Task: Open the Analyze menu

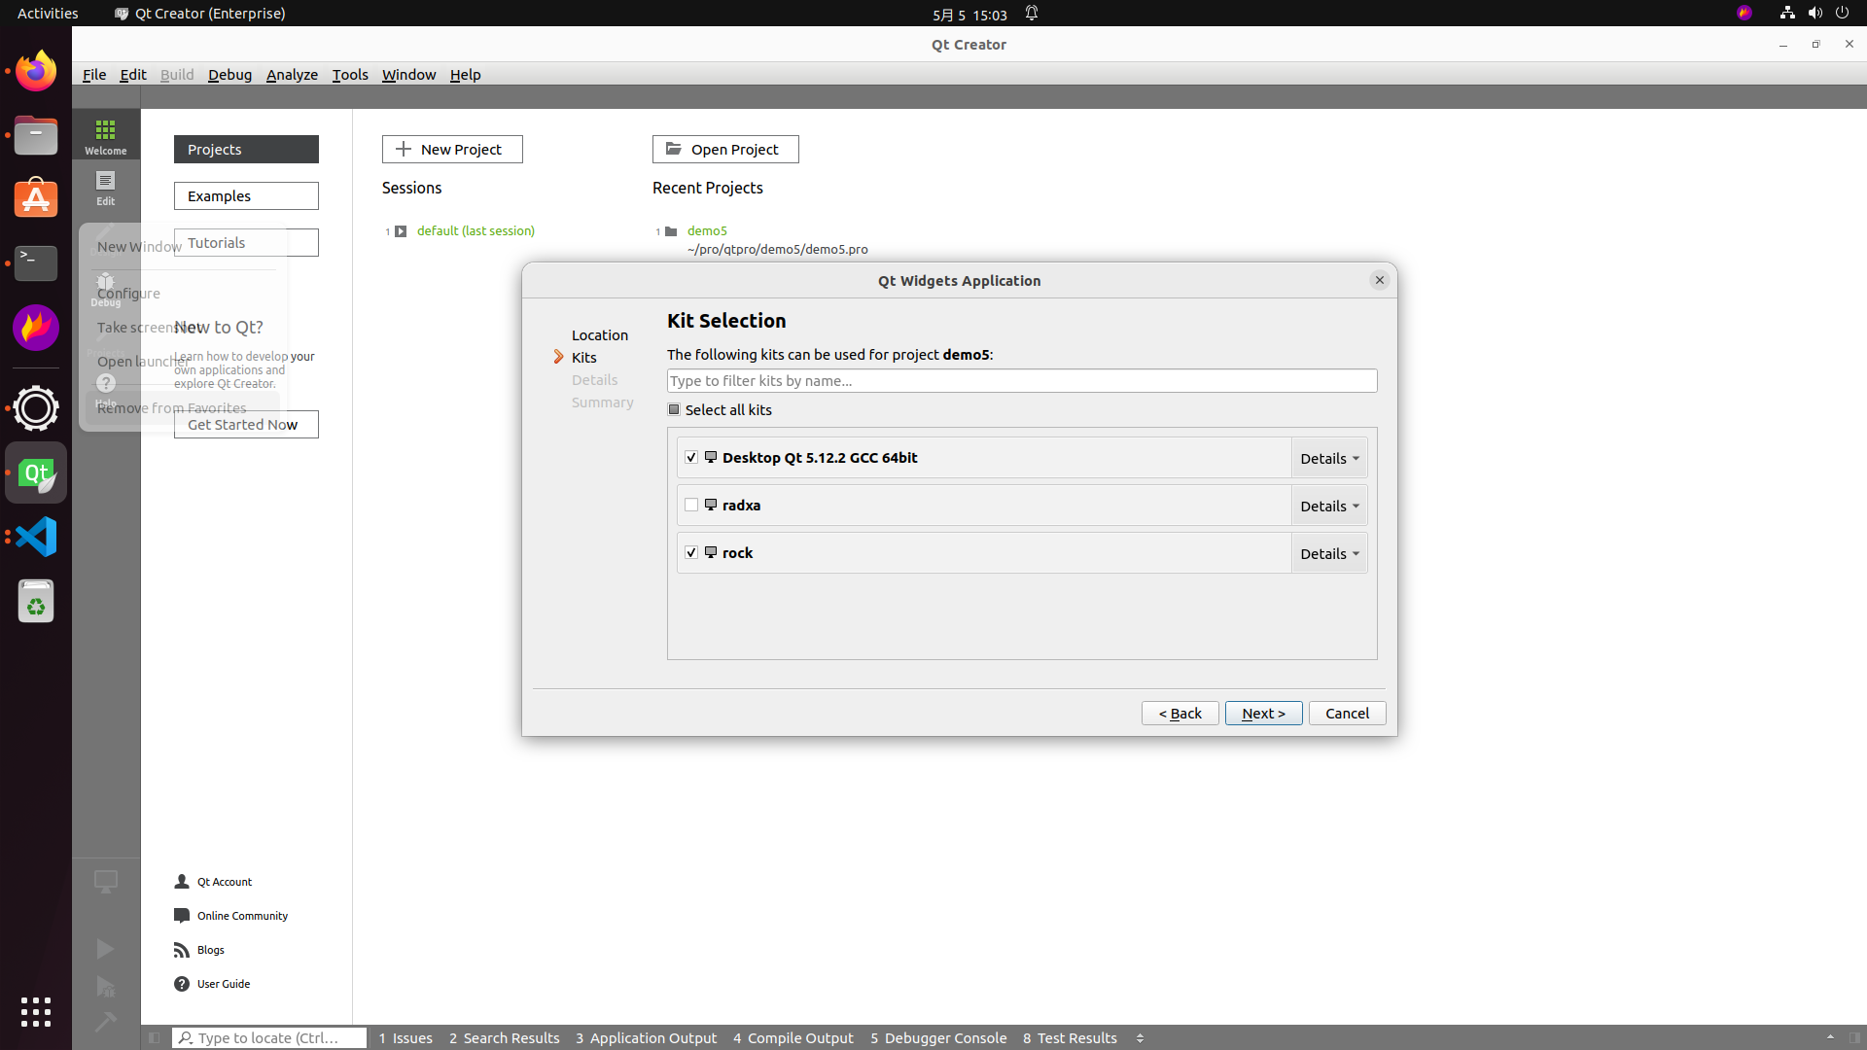Action: coord(292,75)
